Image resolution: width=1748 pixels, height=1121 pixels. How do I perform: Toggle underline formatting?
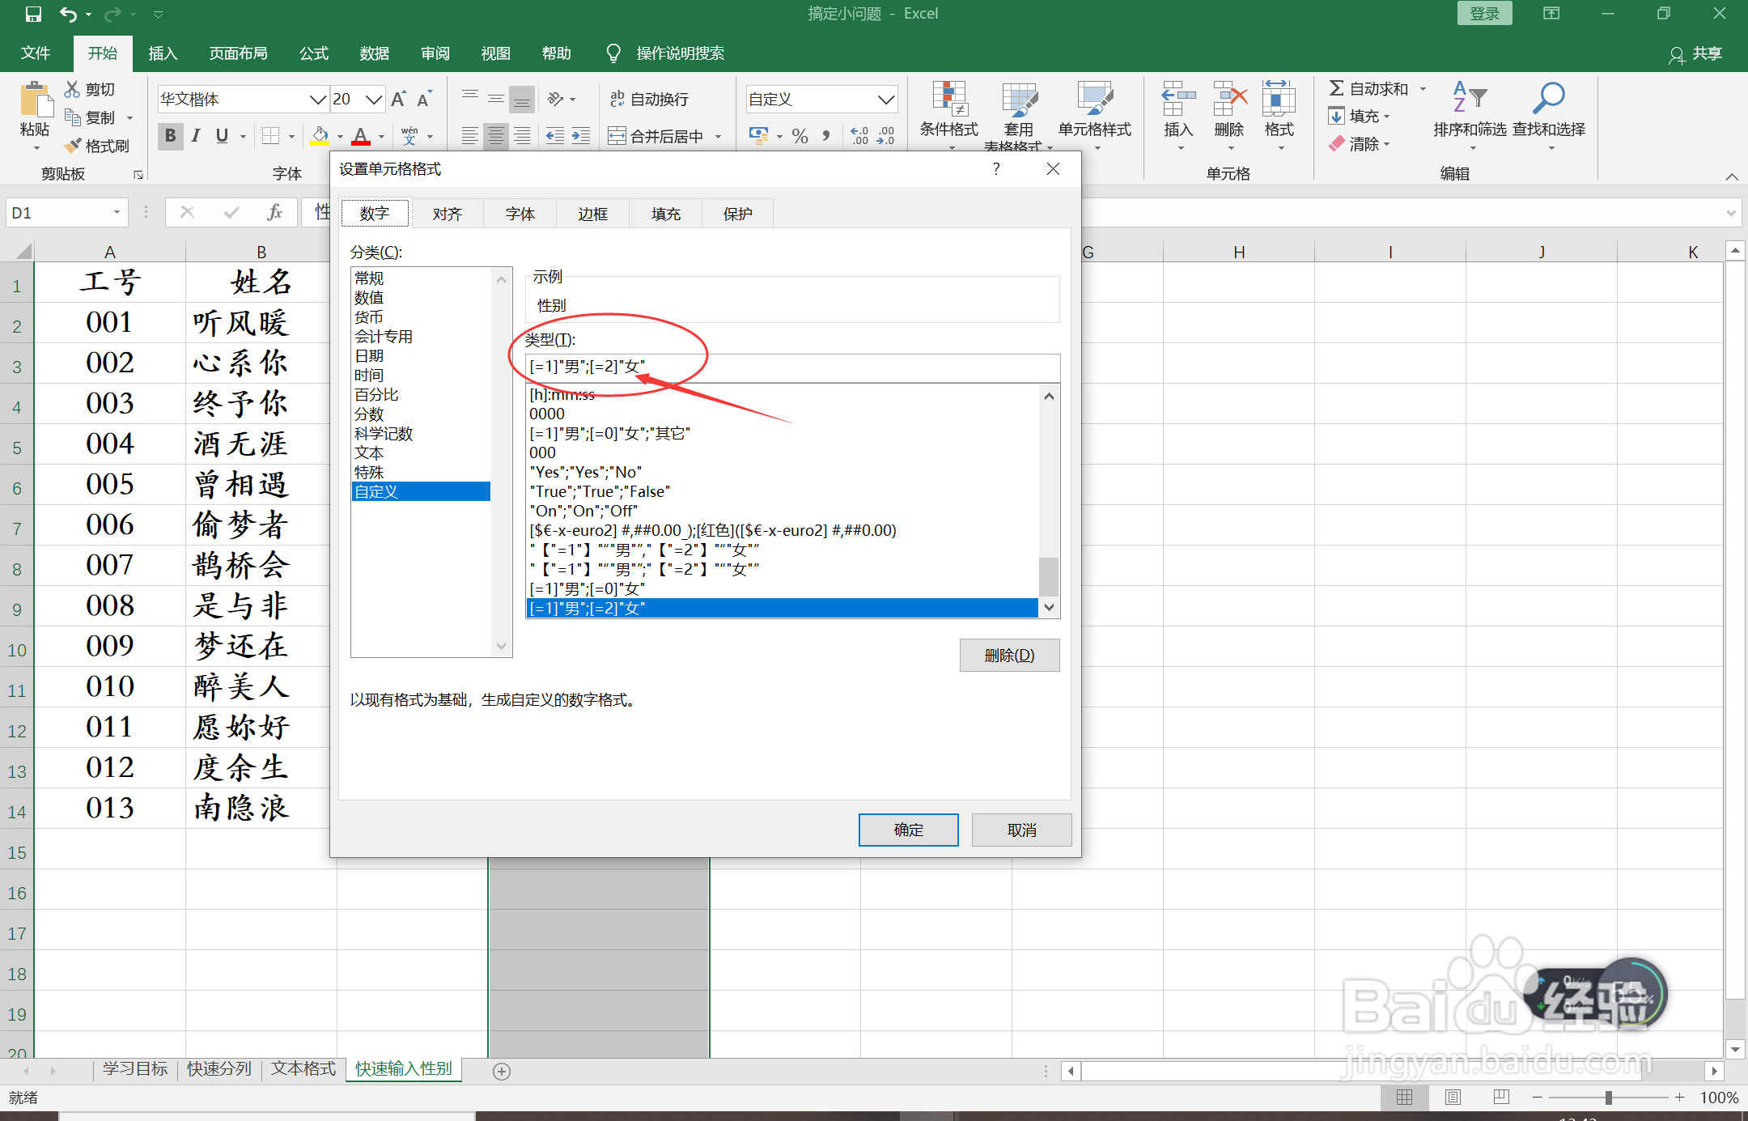coord(221,136)
